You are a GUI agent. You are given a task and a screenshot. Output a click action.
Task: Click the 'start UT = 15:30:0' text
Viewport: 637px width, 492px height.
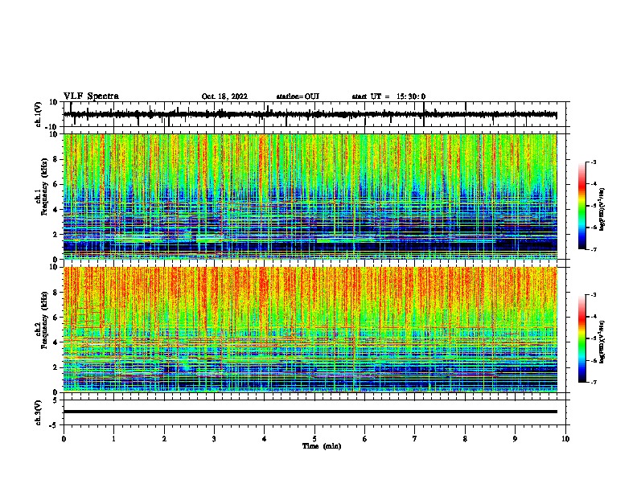coord(388,96)
